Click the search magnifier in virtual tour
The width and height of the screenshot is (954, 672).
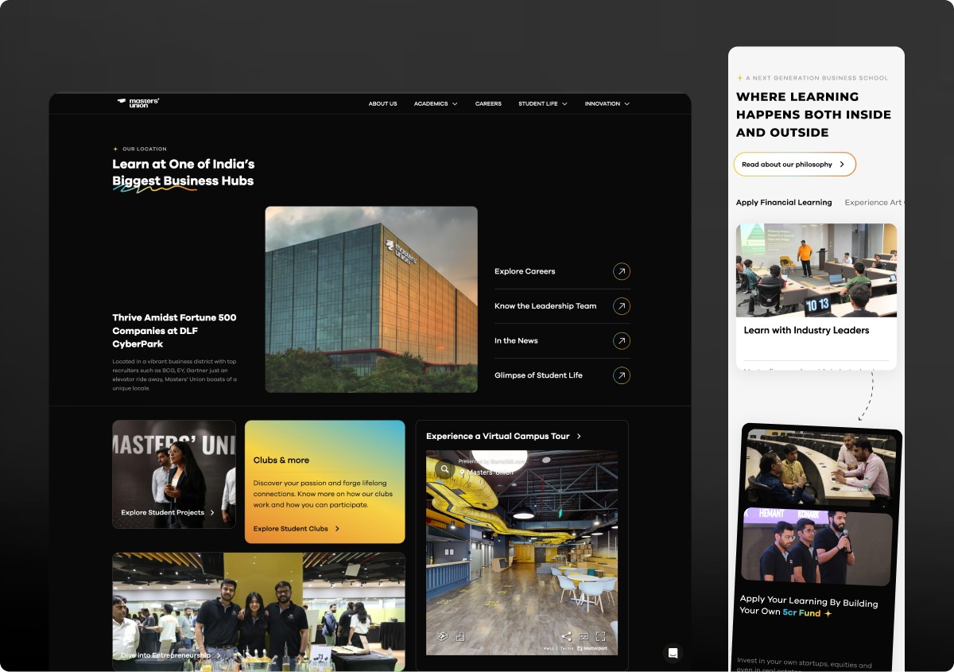[x=444, y=469]
